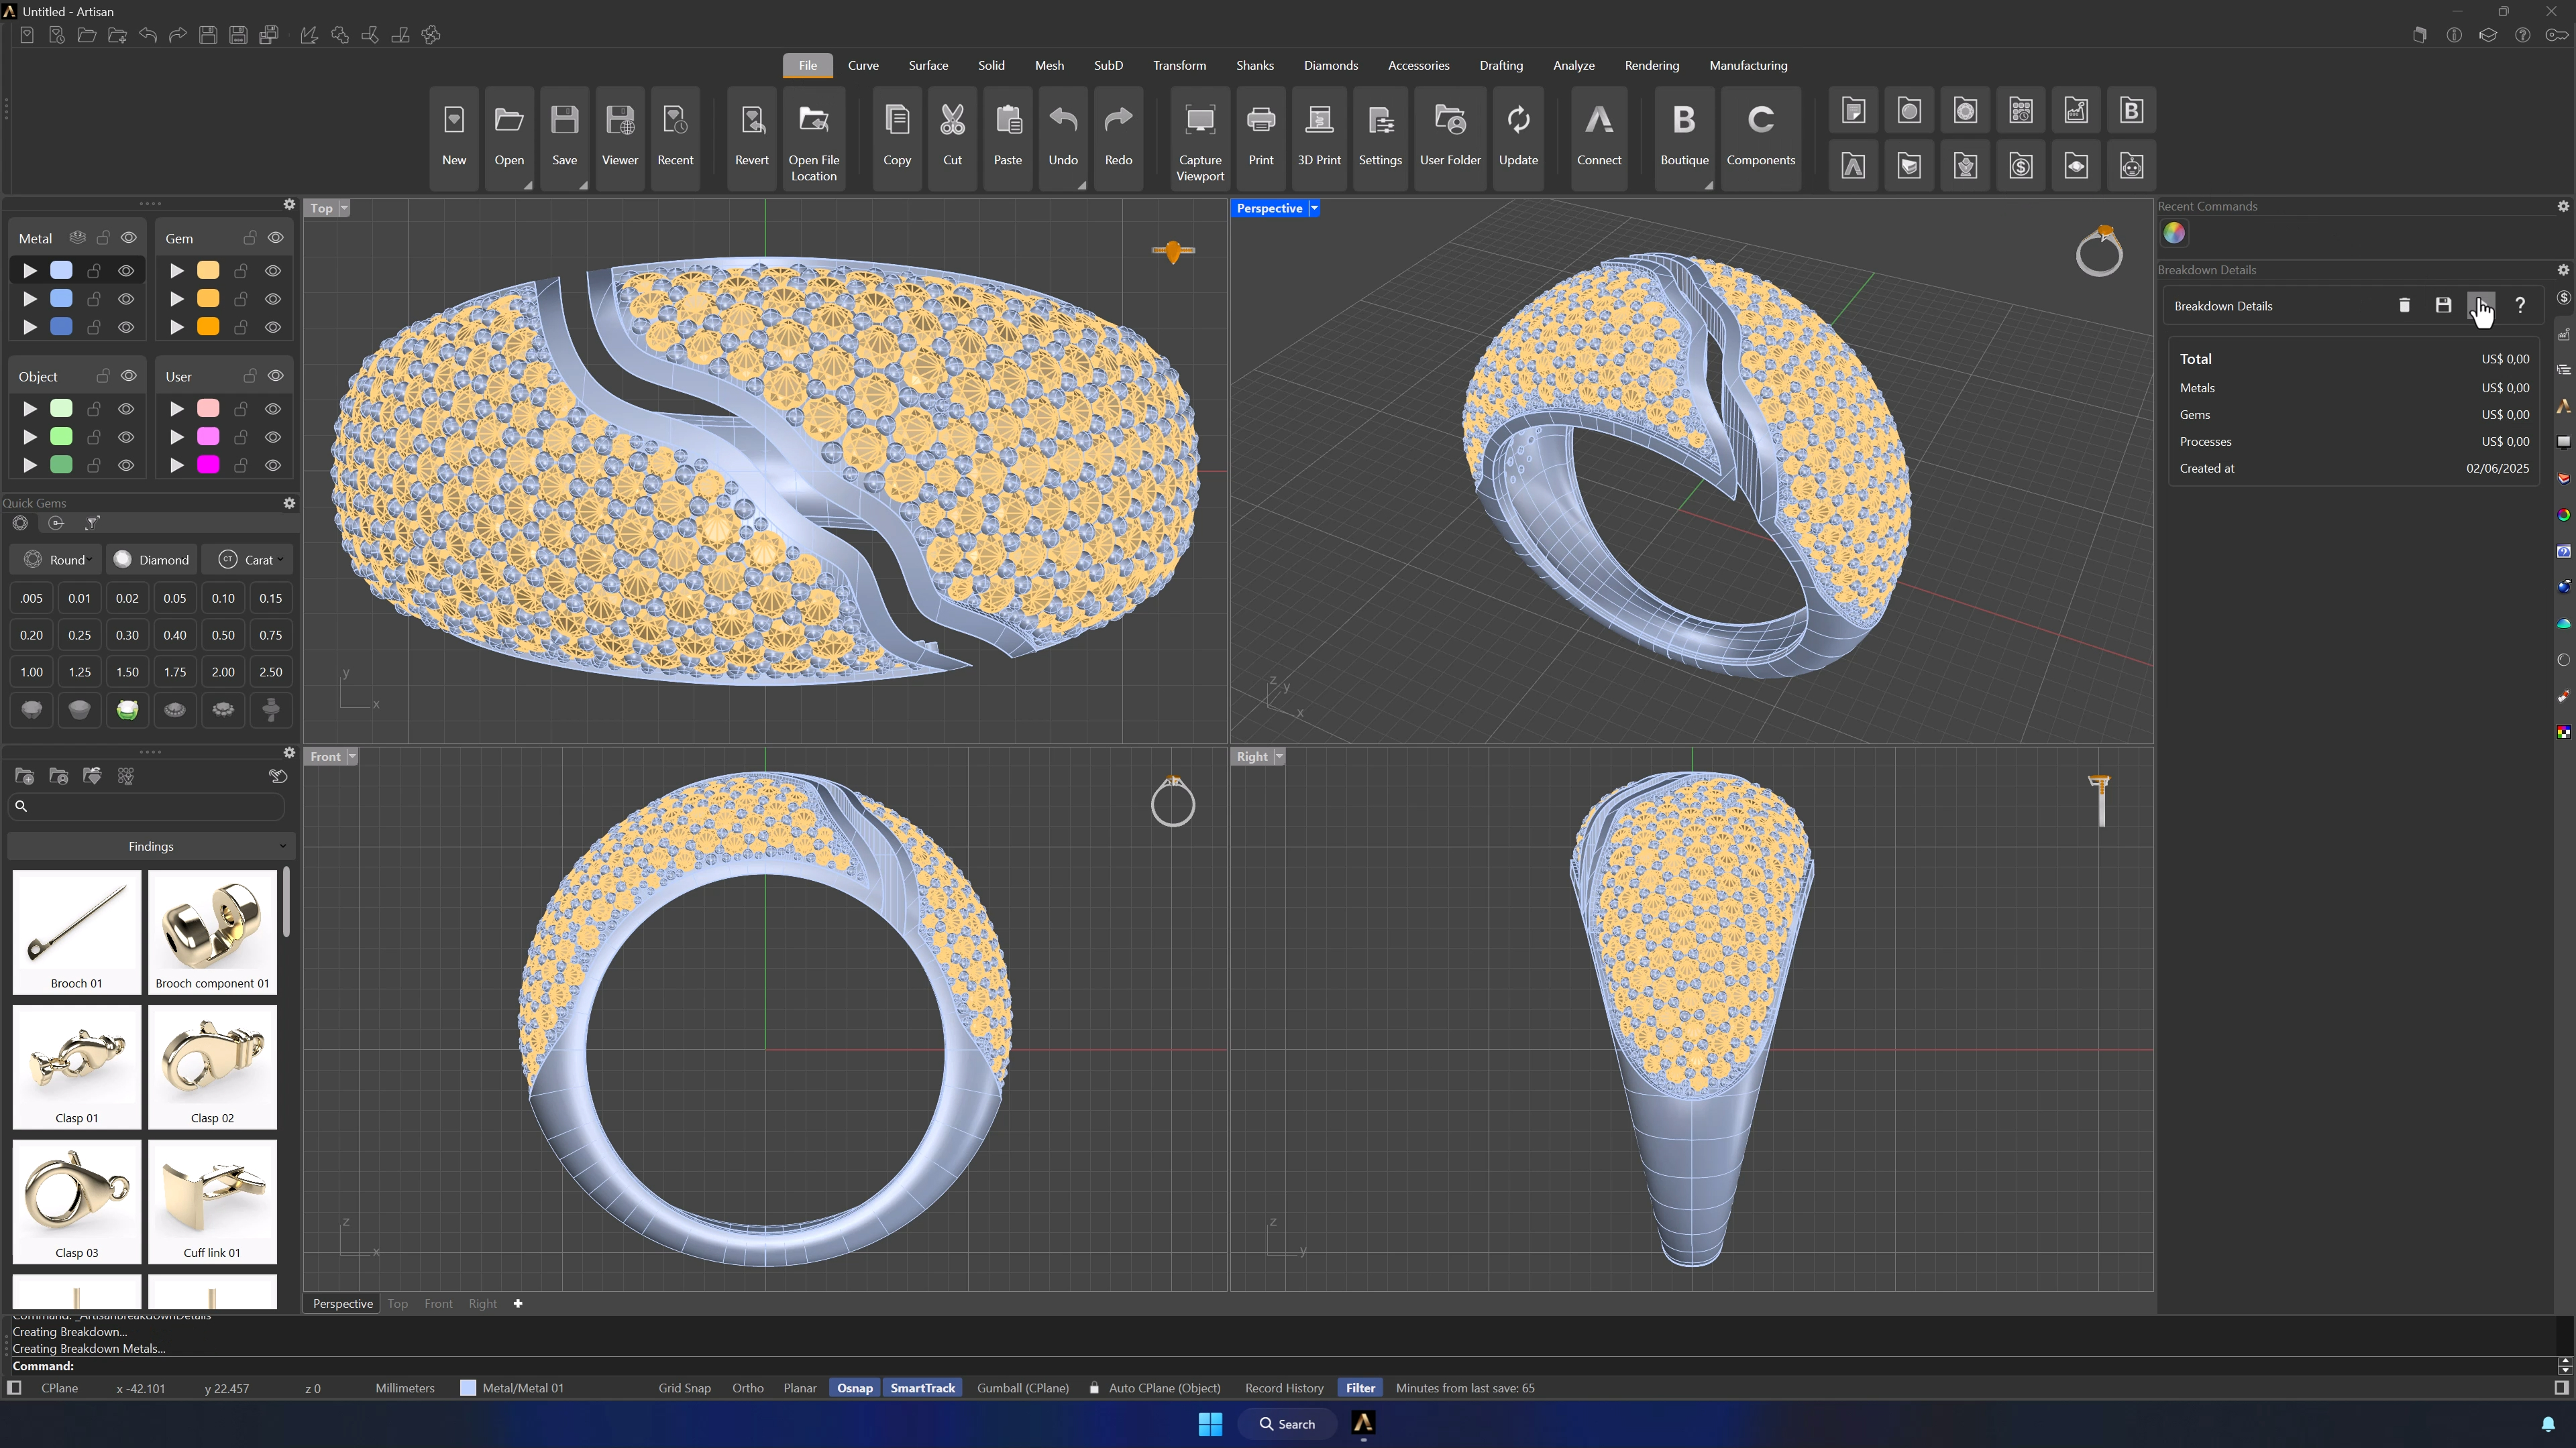
Task: Open the Rendering ribbon tab
Action: tap(1651, 65)
